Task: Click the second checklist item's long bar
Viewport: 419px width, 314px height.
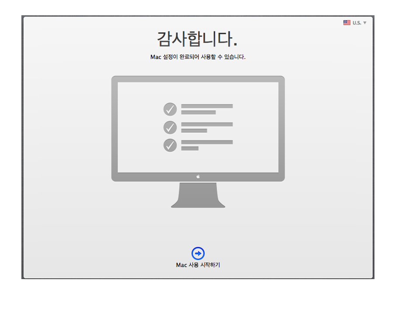Action: click(207, 124)
